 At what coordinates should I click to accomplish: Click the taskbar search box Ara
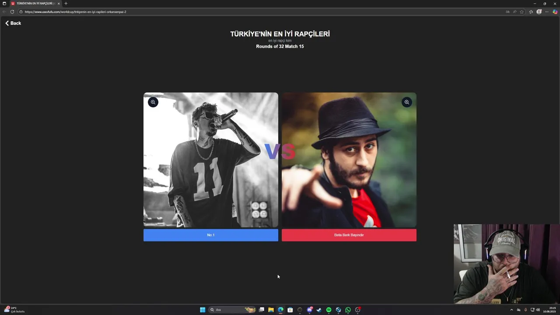click(232, 310)
